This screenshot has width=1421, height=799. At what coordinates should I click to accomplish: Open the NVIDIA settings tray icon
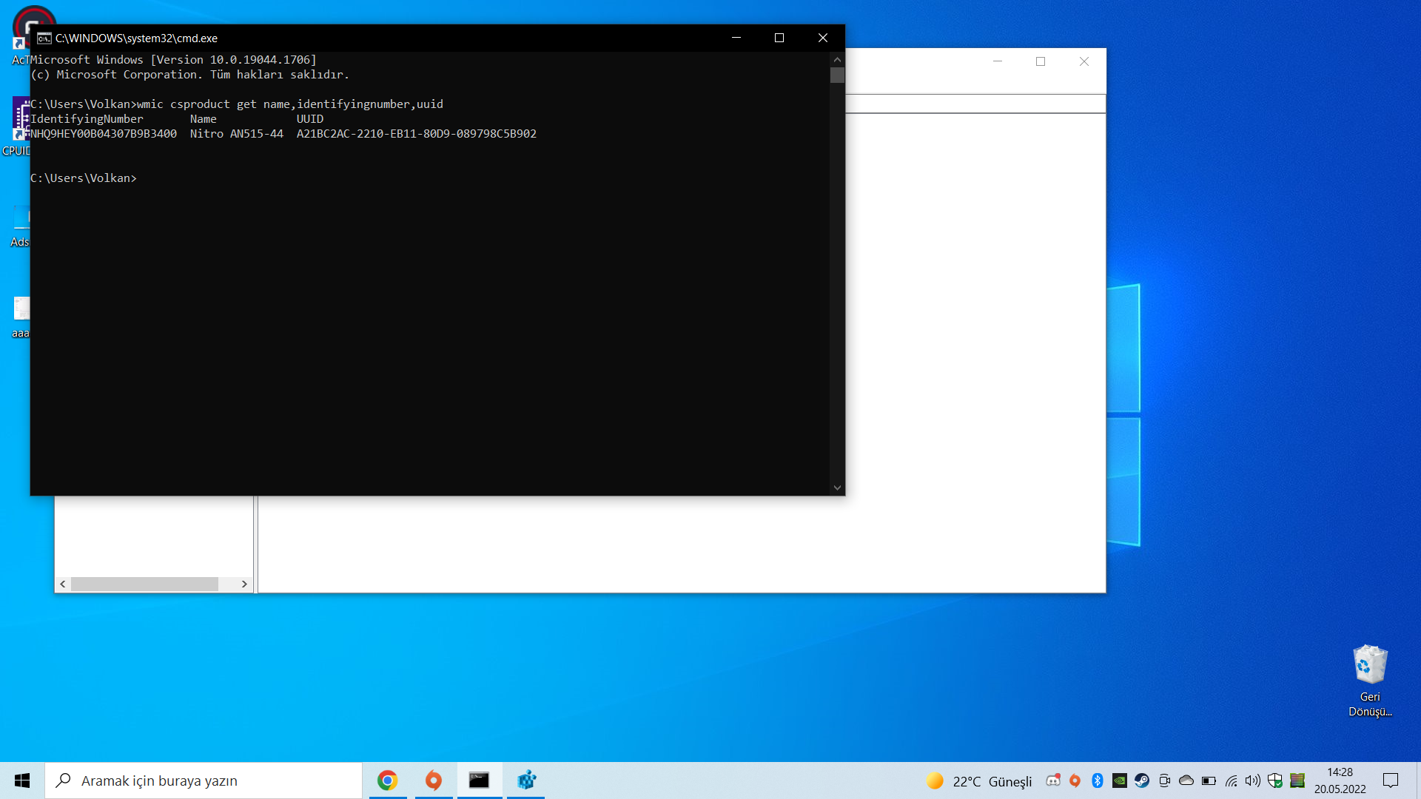(x=1120, y=781)
